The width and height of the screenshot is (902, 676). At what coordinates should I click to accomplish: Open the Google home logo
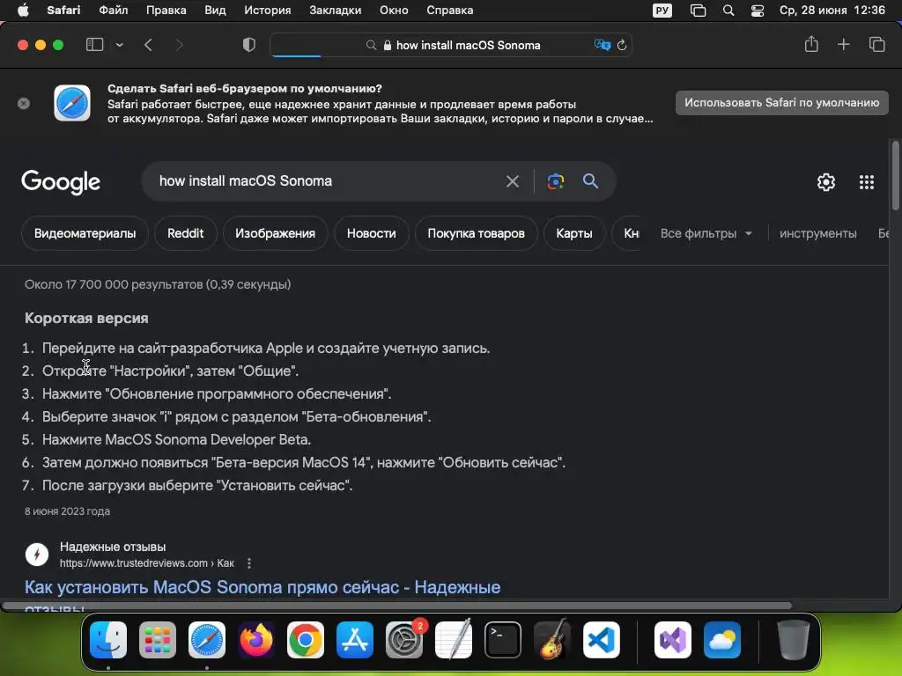coord(61,182)
